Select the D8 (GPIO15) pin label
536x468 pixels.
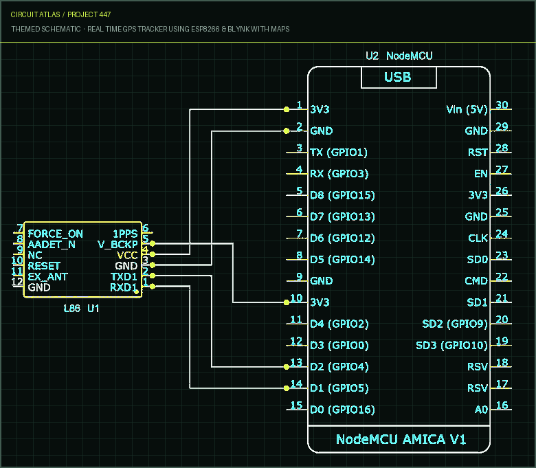(342, 196)
